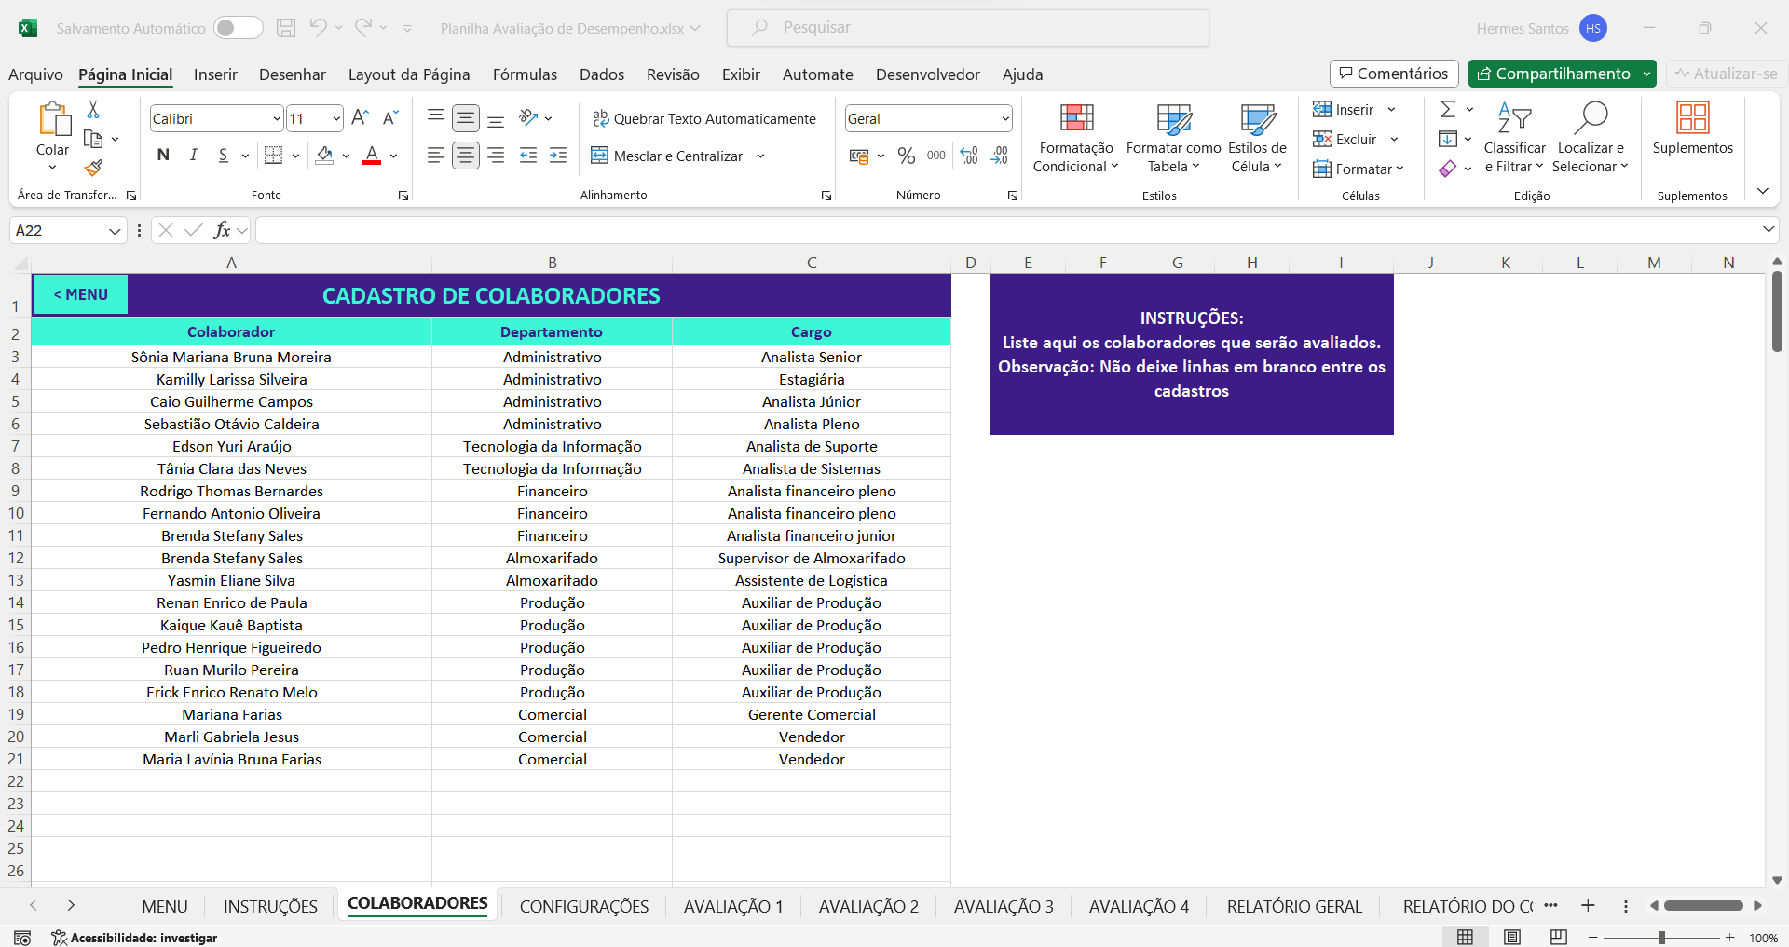Click Inserir cells button
The height and width of the screenshot is (947, 1789).
click(1344, 110)
